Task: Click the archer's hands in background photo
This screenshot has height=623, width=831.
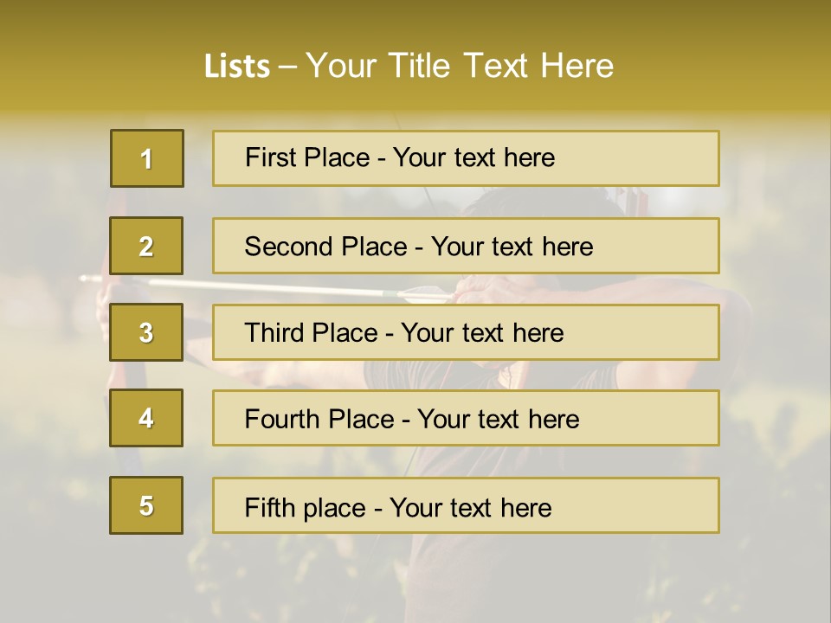Action: click(474, 288)
